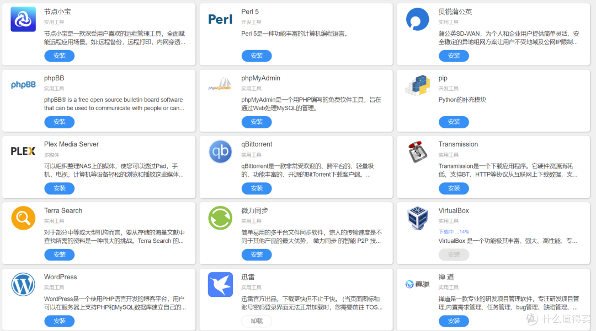Image resolution: width=596 pixels, height=331 pixels.
Task: Install 贝锐蒲公英 via 安装 button
Action: (x=454, y=56)
